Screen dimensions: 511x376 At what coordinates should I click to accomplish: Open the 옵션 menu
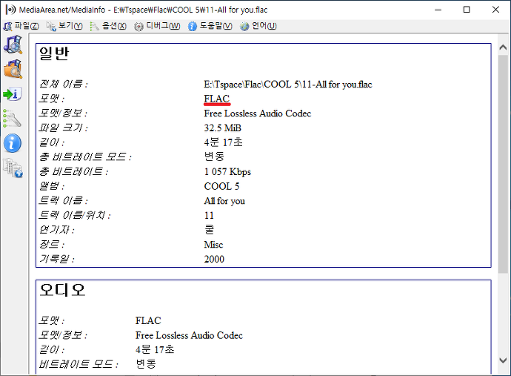point(108,26)
